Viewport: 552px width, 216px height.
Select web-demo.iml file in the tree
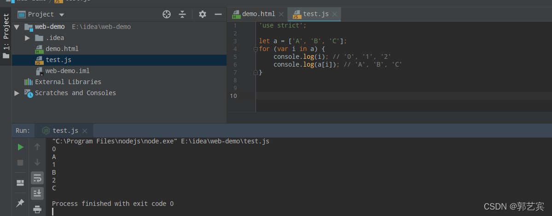click(67, 71)
